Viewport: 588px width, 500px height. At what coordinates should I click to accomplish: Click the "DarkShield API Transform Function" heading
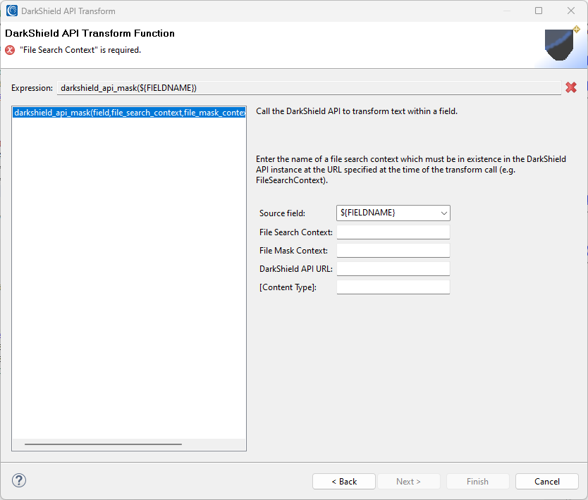pyautogui.click(x=90, y=33)
